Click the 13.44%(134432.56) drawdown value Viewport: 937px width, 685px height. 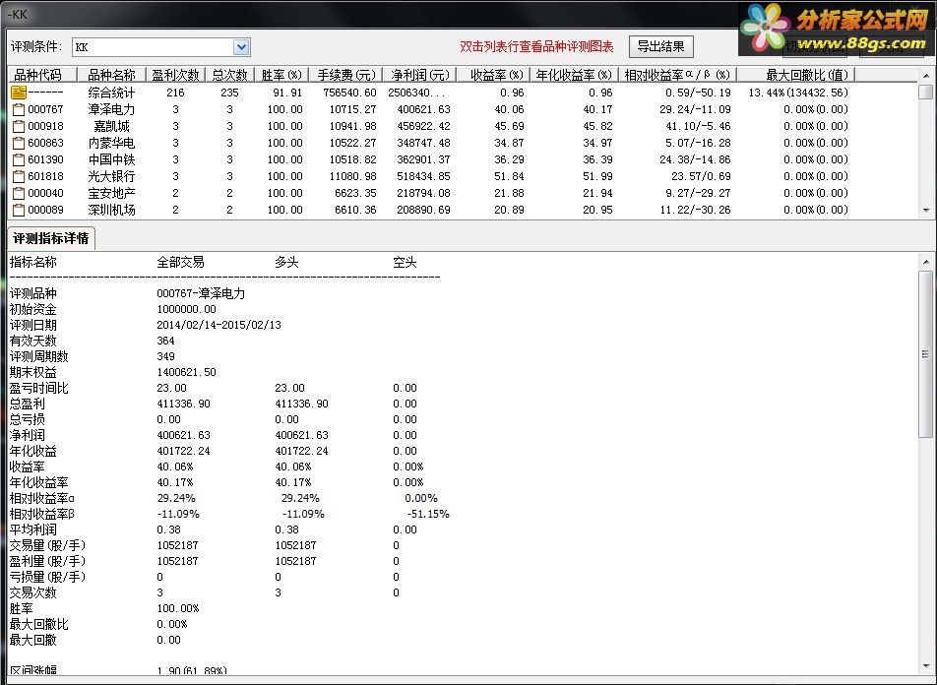(x=798, y=93)
